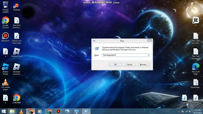Select the Dopple 2 MP3 file
The width and height of the screenshot is (203, 114).
[x=196, y=99]
